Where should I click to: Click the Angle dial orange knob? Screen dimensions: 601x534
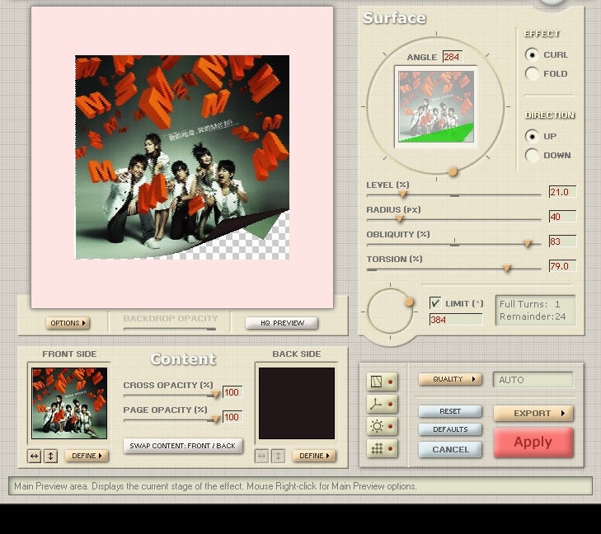453,171
